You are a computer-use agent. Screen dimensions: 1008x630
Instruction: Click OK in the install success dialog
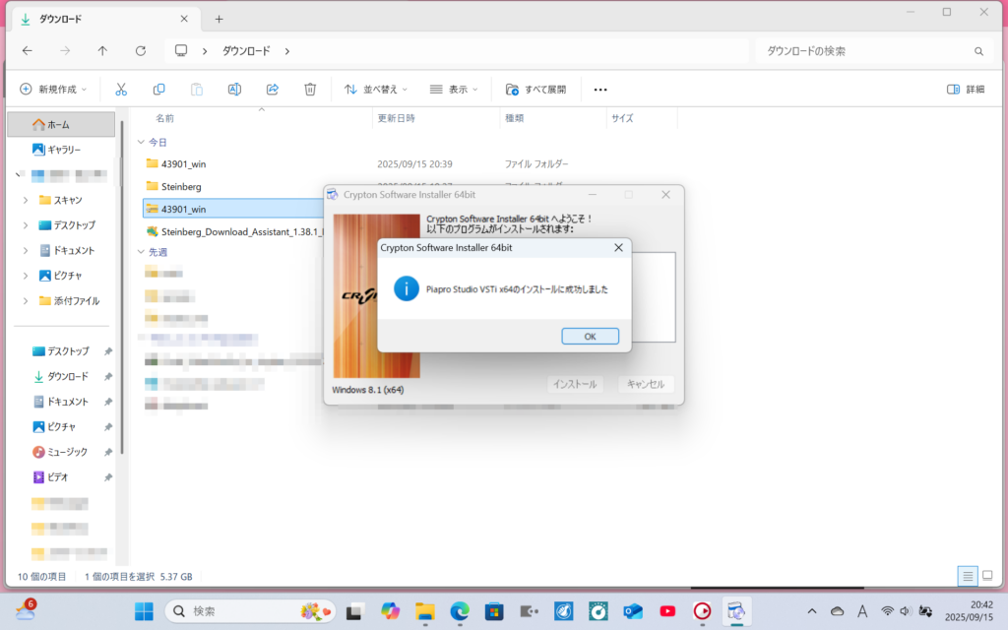[x=590, y=336]
